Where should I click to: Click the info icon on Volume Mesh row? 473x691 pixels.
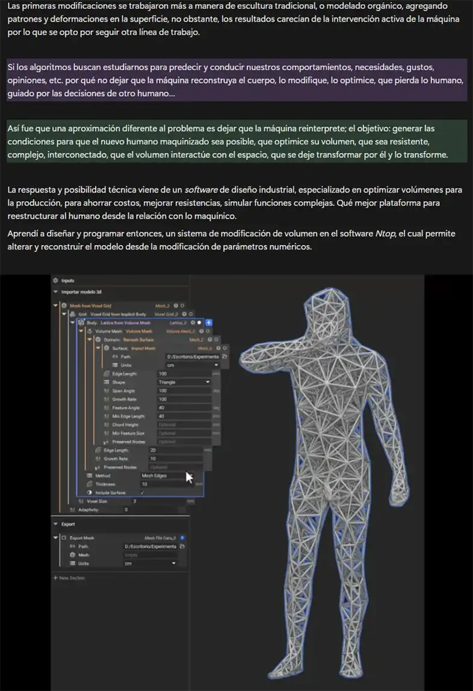[x=202, y=331]
